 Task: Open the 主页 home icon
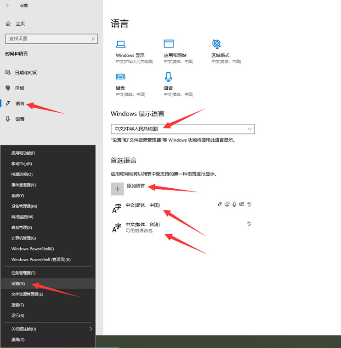(8, 23)
